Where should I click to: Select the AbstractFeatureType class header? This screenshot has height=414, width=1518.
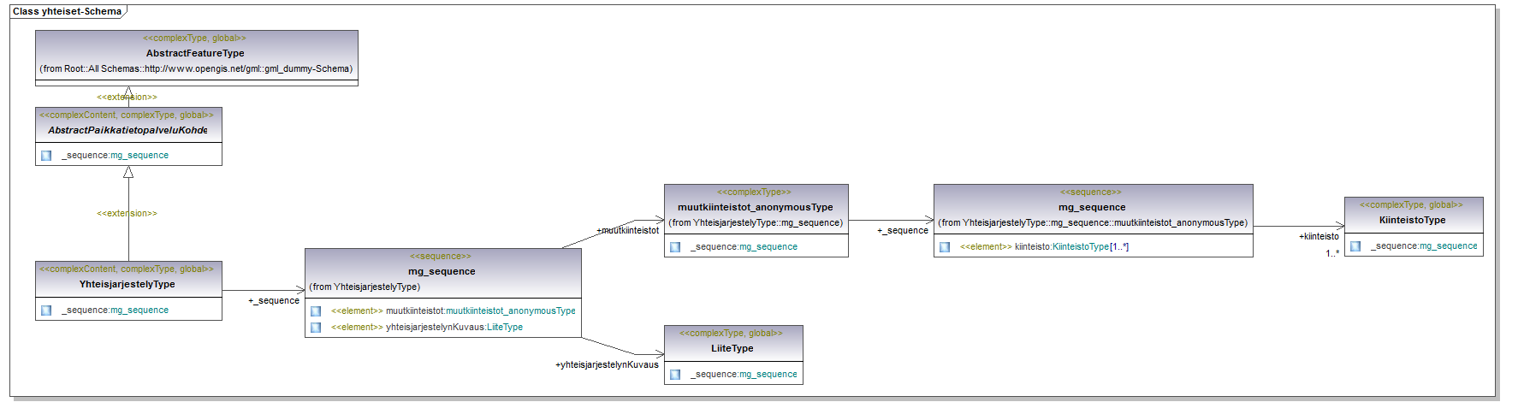point(195,53)
